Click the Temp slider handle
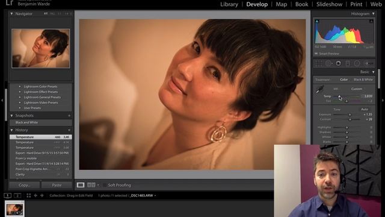This screenshot has width=385, height=217. click(339, 96)
